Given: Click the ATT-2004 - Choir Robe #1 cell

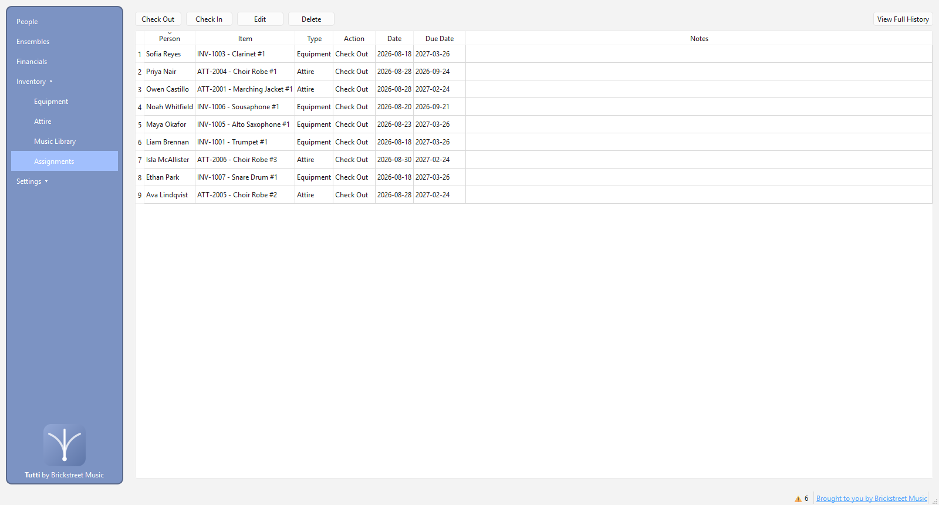Looking at the screenshot, I should (x=245, y=72).
